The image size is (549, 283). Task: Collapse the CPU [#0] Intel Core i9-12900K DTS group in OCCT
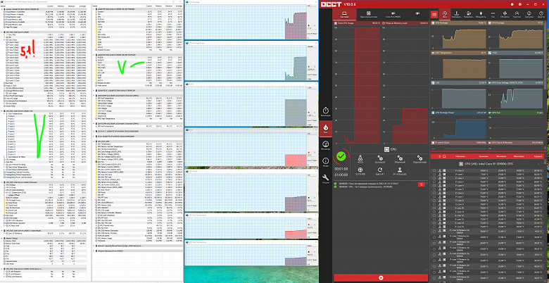click(x=539, y=164)
